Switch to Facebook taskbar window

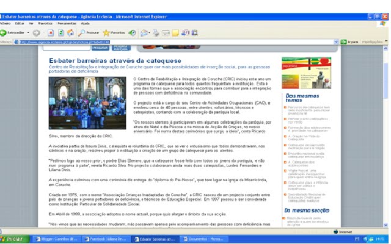pos(106,239)
